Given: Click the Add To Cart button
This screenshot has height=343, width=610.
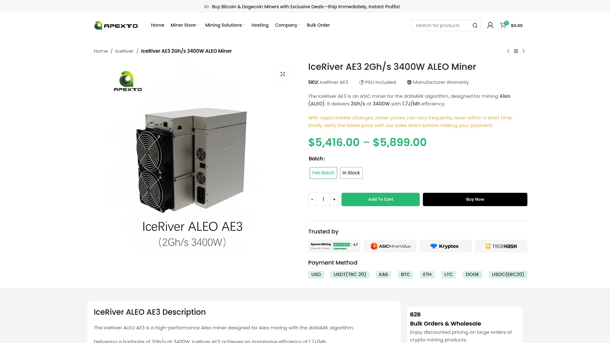Looking at the screenshot, I should point(380,199).
